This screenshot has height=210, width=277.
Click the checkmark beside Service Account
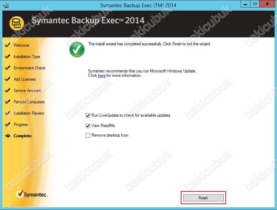point(8,91)
